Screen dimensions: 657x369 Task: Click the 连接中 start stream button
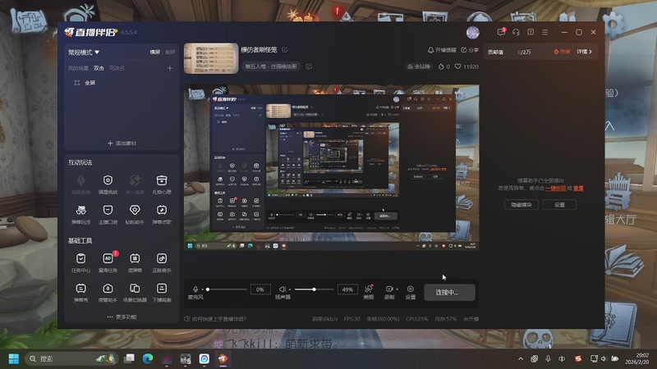pyautogui.click(x=449, y=293)
